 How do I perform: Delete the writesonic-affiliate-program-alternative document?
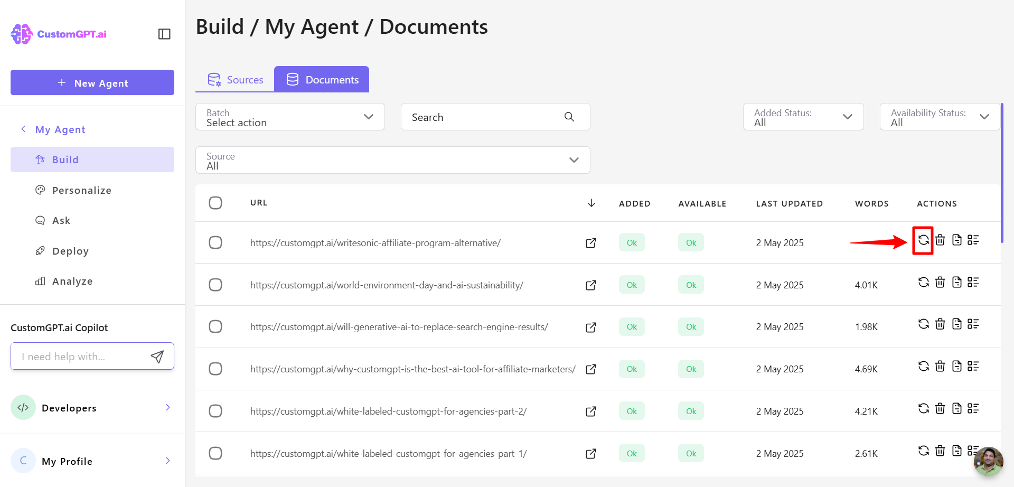940,240
